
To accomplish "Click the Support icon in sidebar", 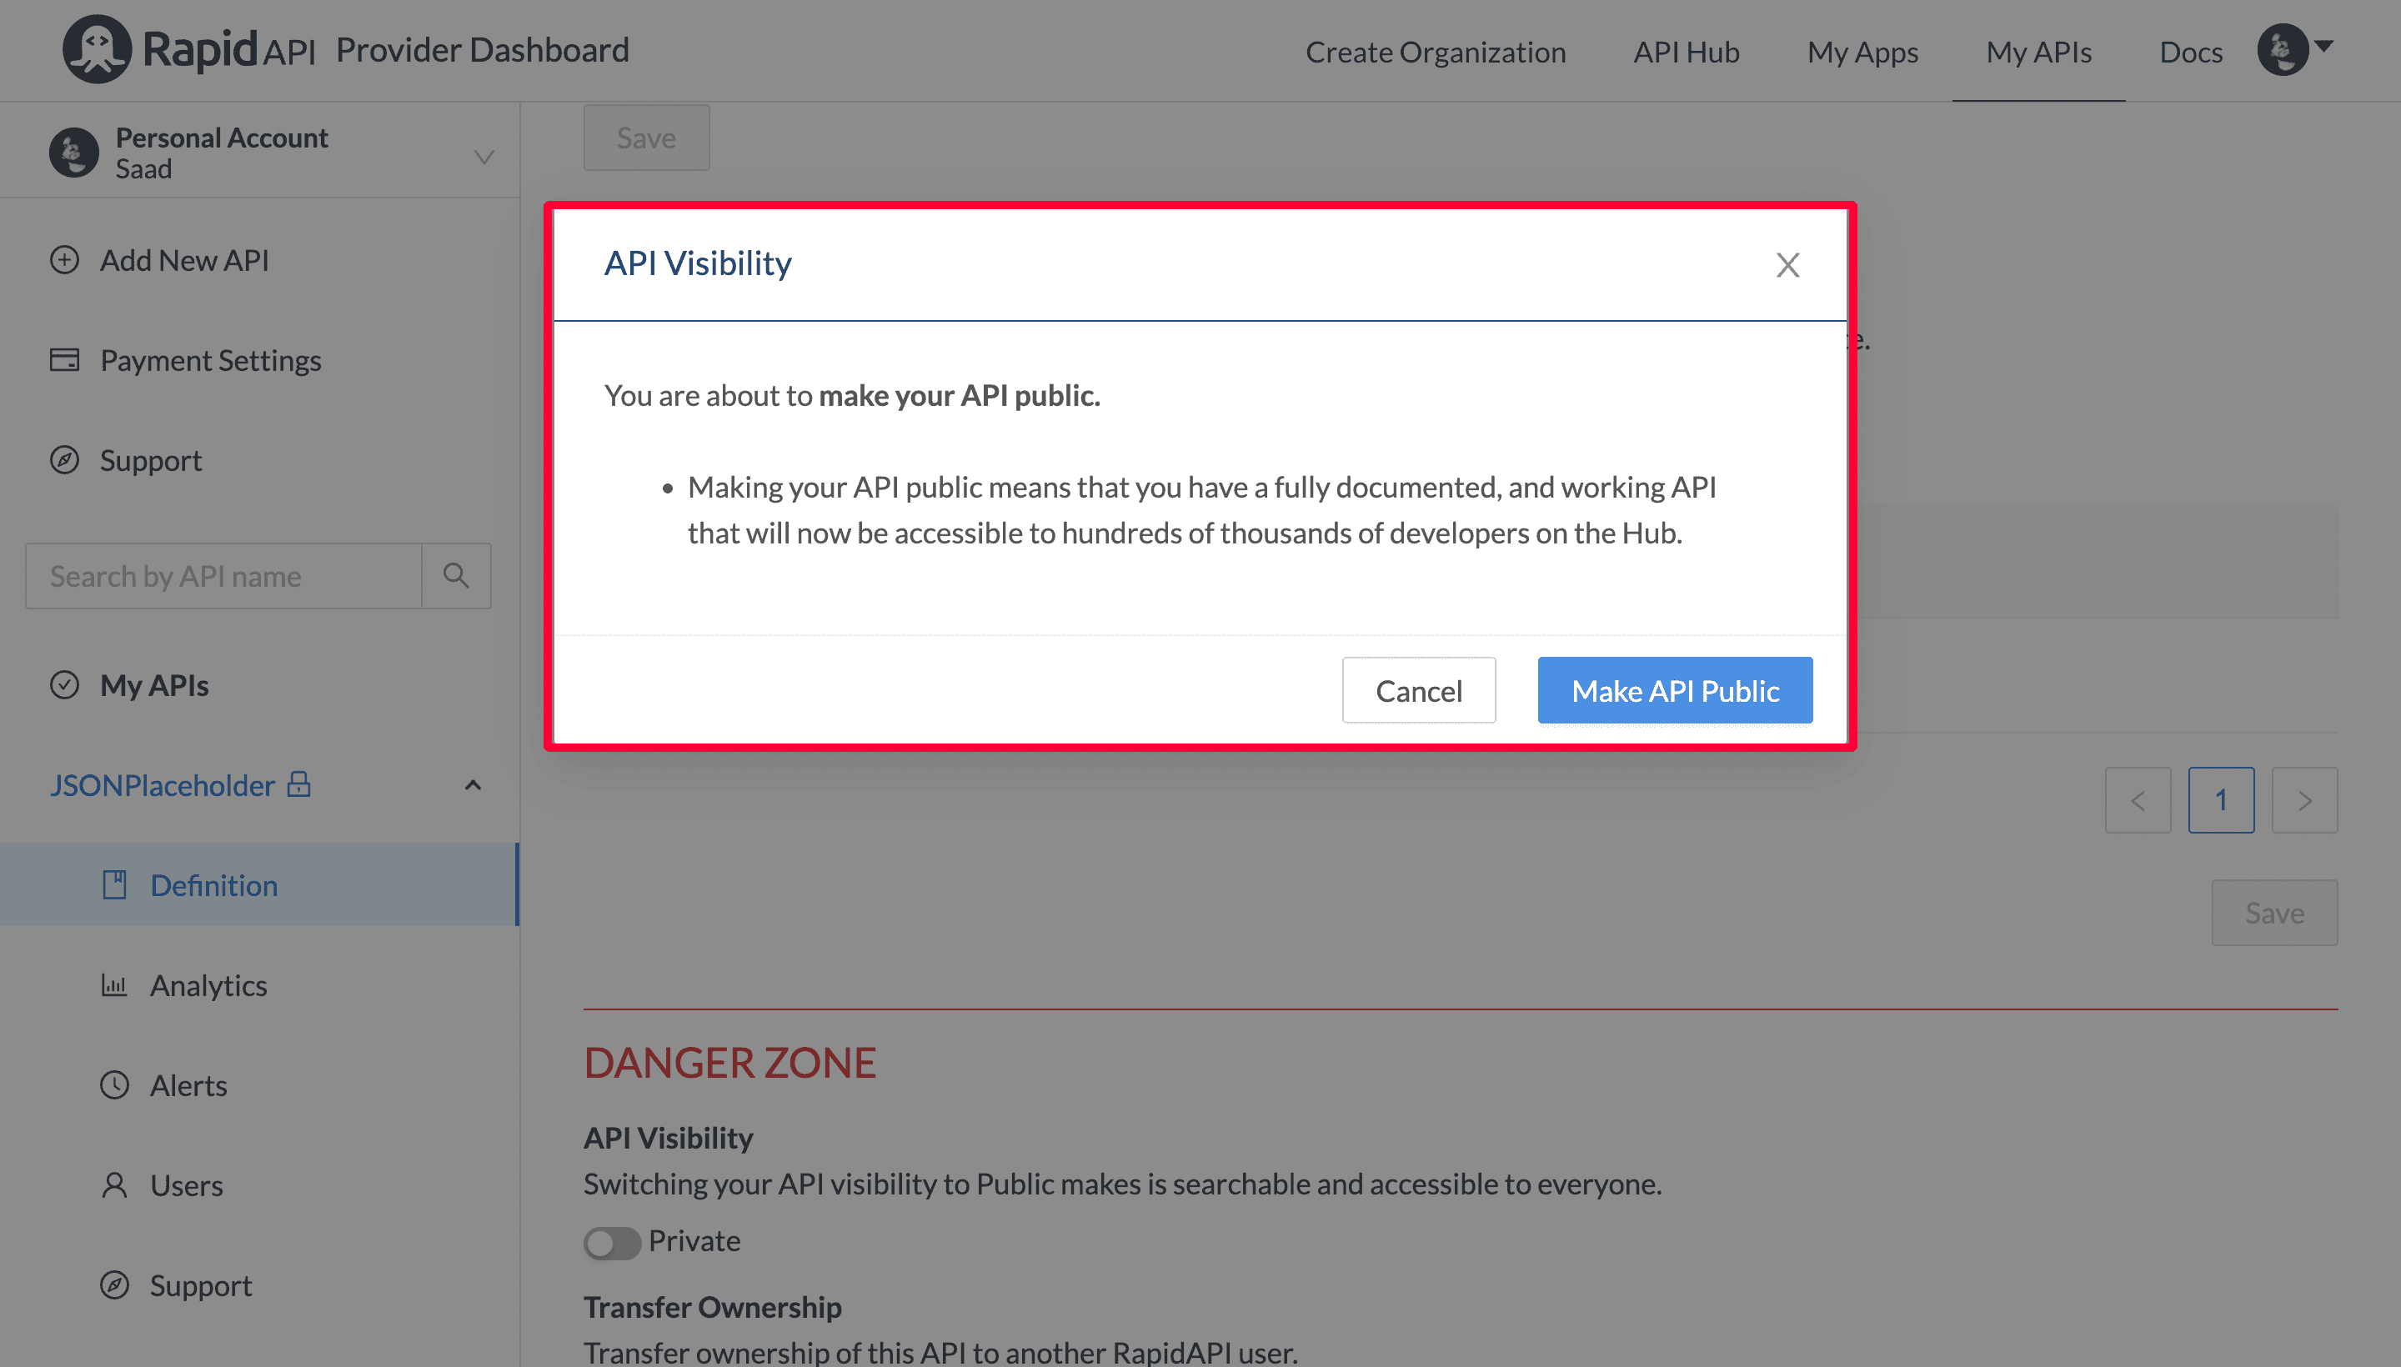I will (63, 460).
